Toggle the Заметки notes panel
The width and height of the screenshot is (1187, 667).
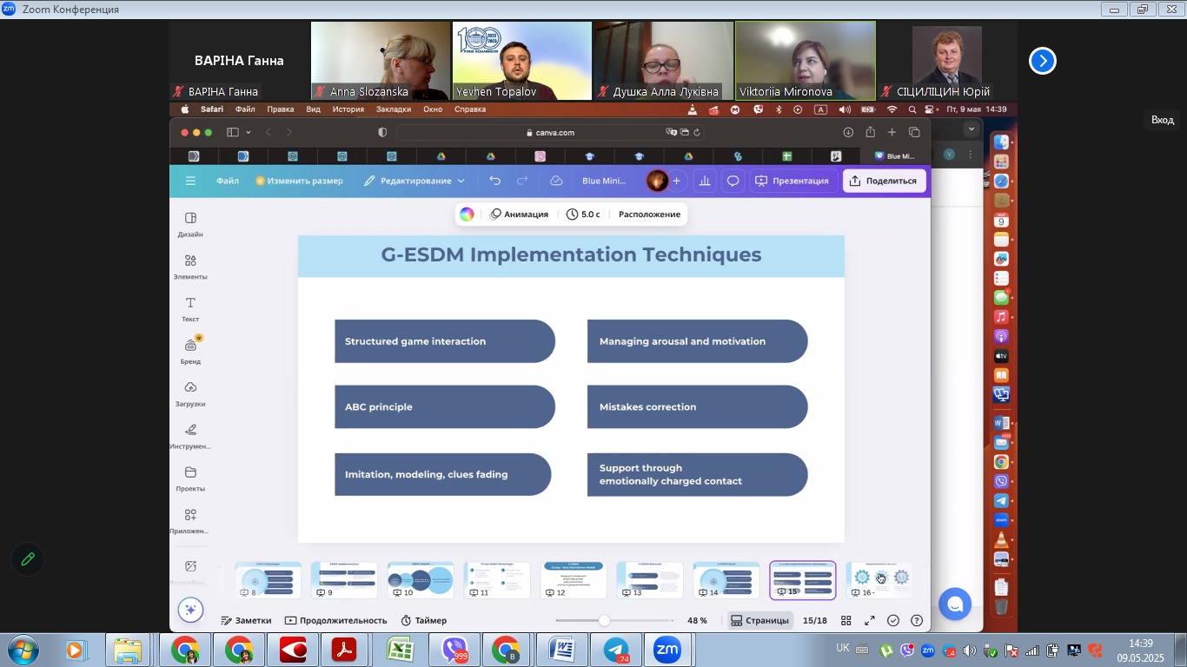246,620
